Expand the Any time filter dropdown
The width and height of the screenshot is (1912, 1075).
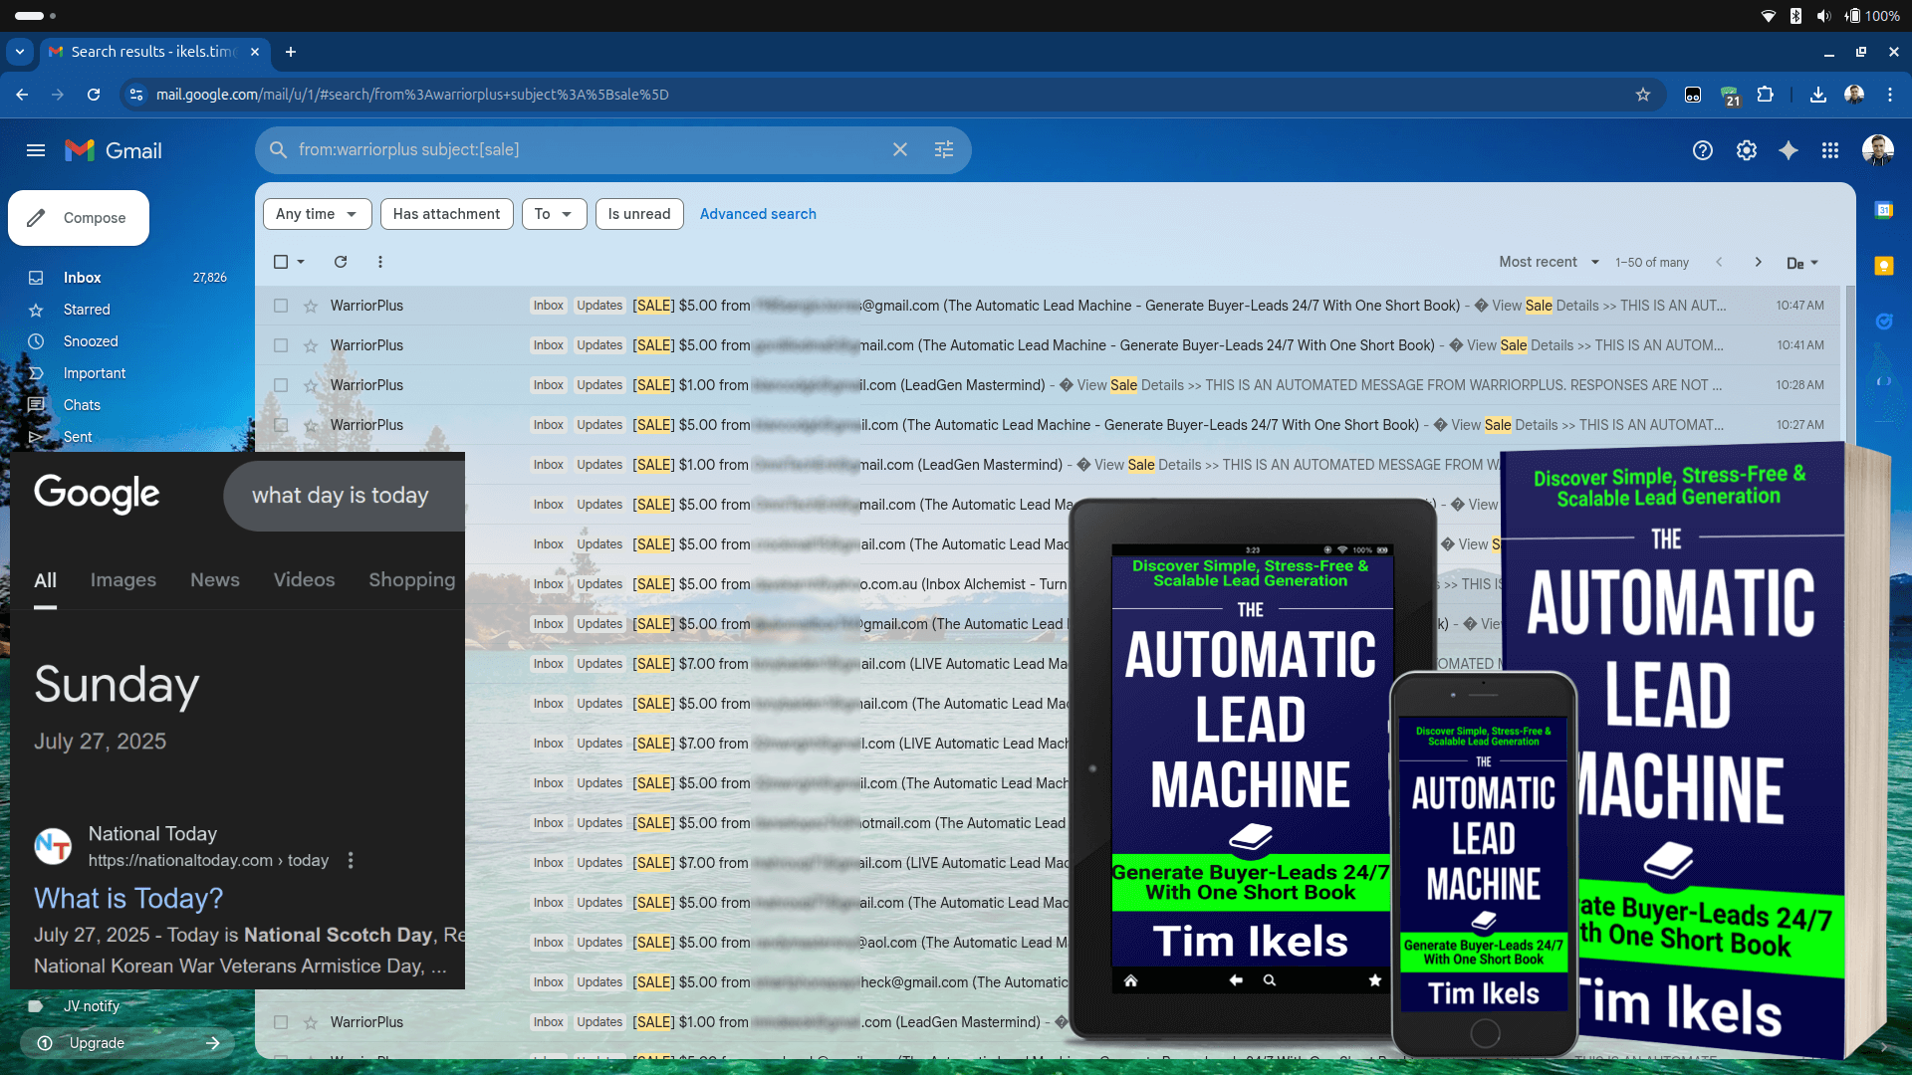(x=317, y=214)
